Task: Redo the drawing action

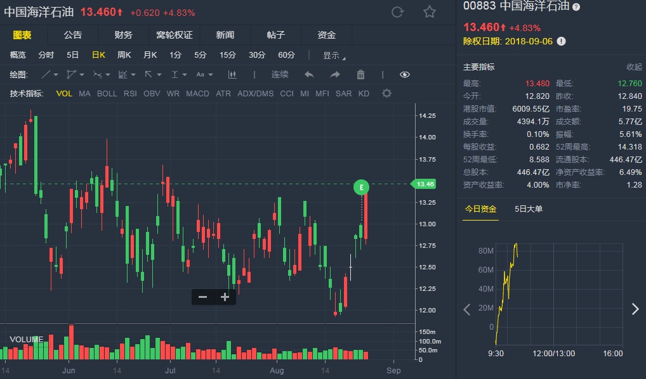Action: click(335, 75)
